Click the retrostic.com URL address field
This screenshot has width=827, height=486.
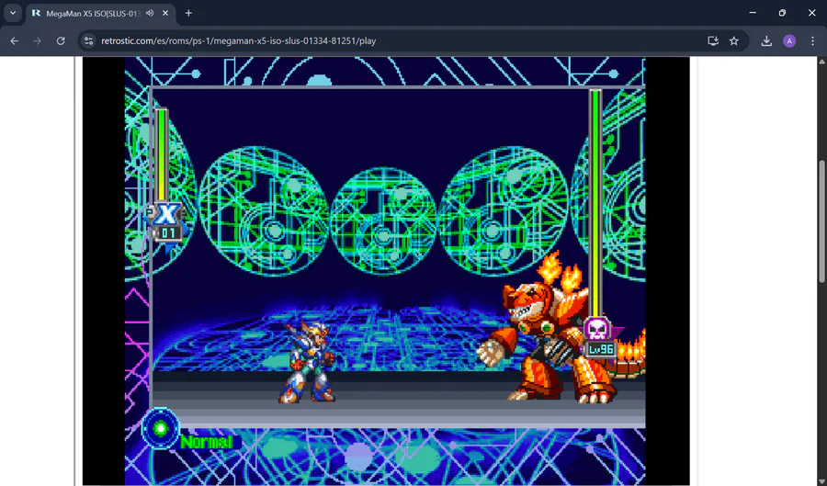(238, 41)
